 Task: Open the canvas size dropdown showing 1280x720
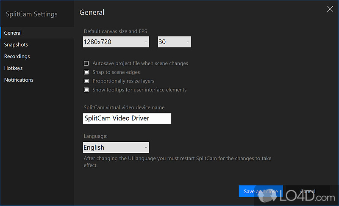tap(116, 42)
